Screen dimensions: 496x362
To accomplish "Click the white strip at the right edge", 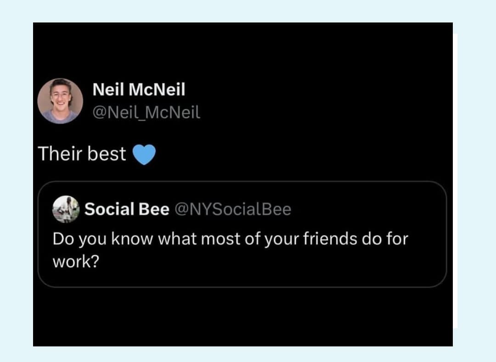I will pyautogui.click(x=455, y=184).
